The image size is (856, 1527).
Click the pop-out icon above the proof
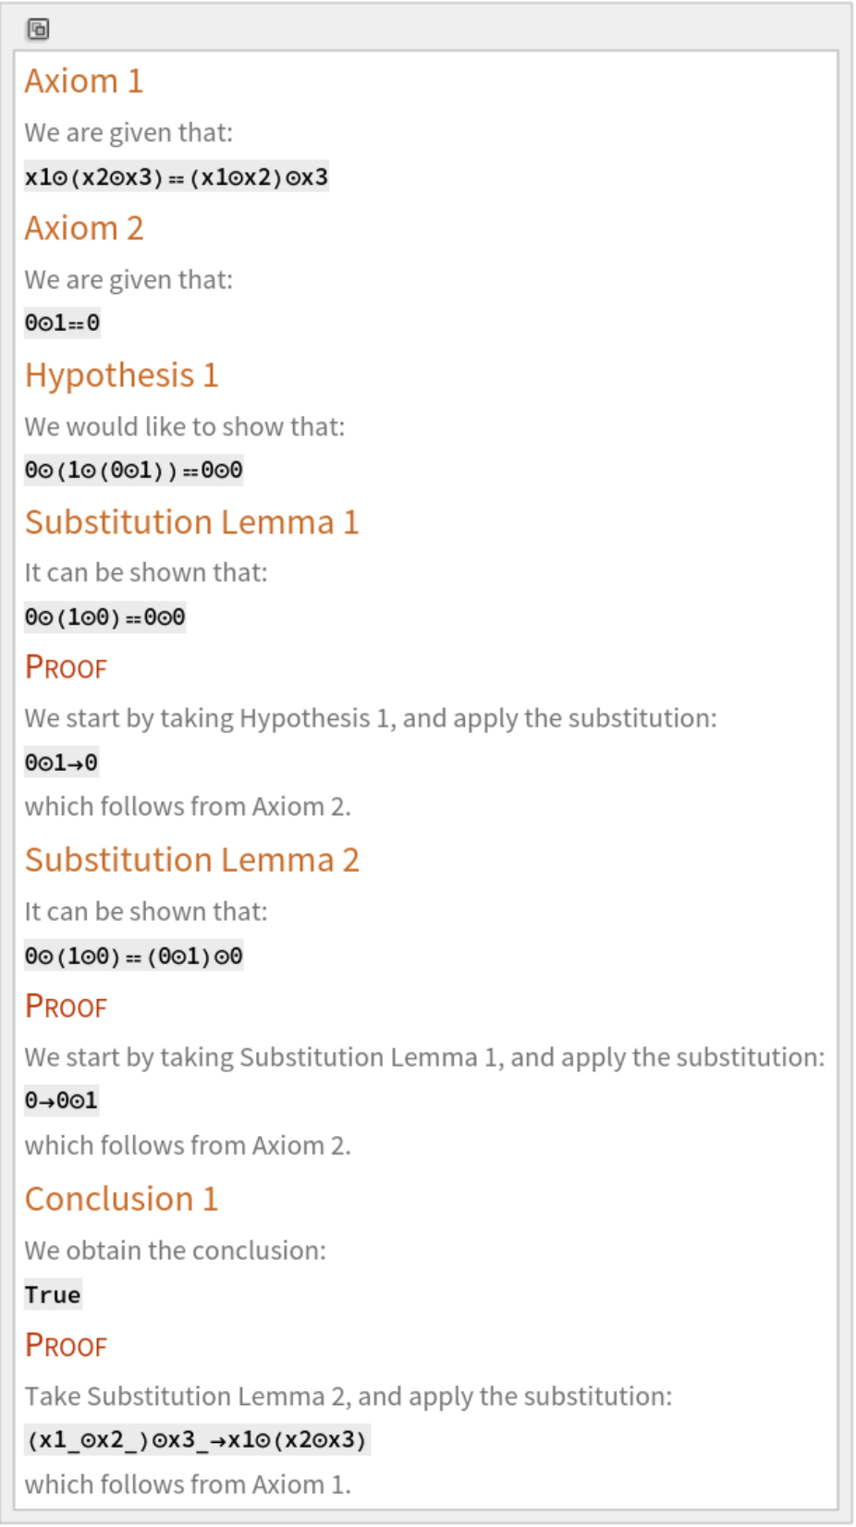pyautogui.click(x=38, y=30)
